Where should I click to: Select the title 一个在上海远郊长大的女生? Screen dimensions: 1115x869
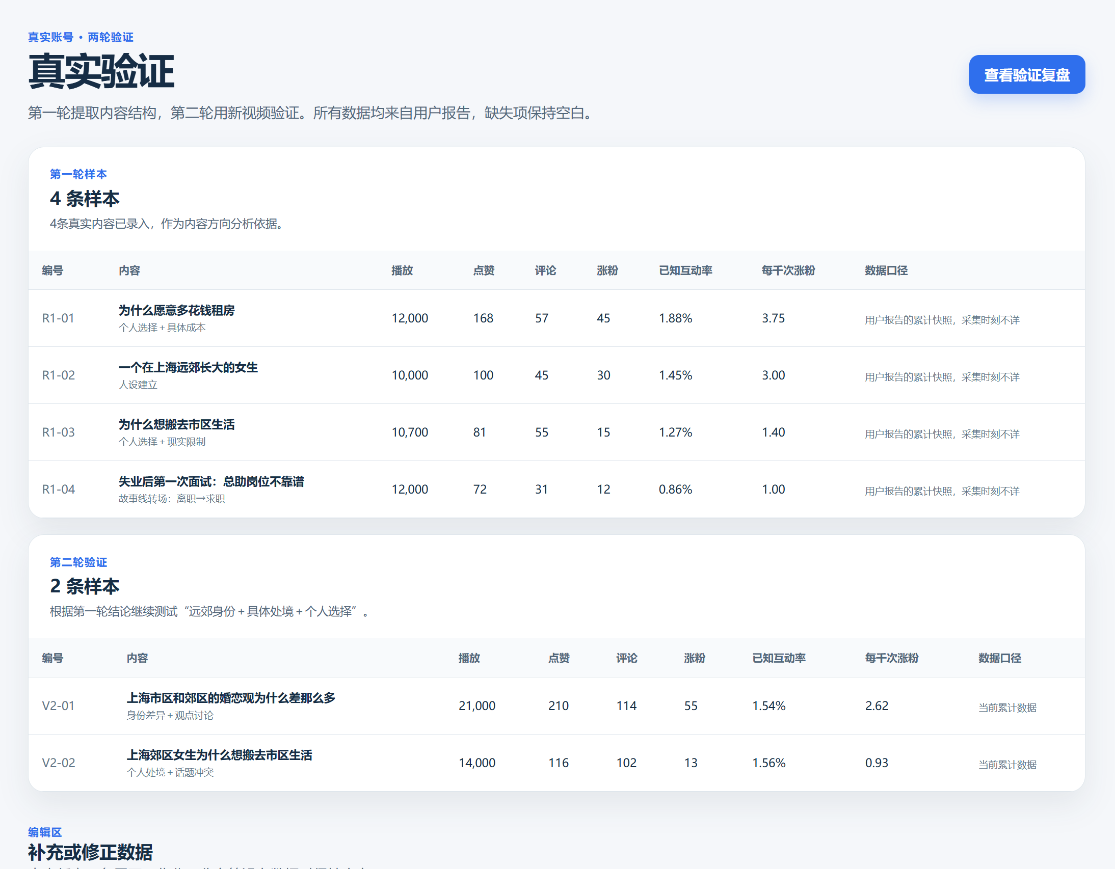tap(188, 367)
